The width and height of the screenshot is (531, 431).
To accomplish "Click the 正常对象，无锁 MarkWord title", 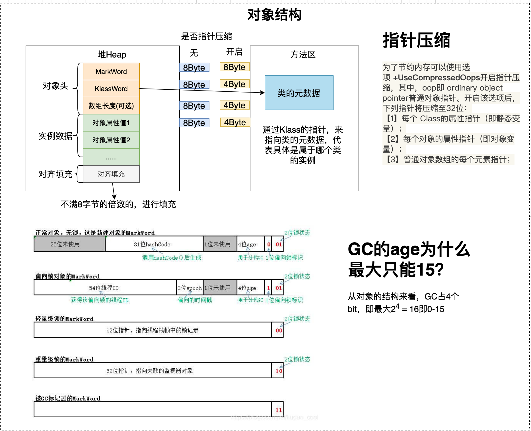I will 95,233.
